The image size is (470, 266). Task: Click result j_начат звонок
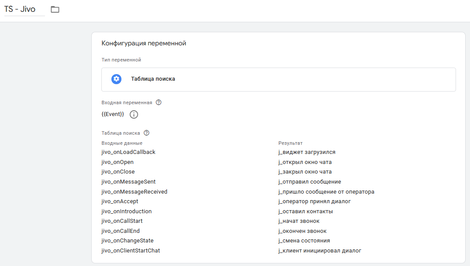tap(299, 221)
